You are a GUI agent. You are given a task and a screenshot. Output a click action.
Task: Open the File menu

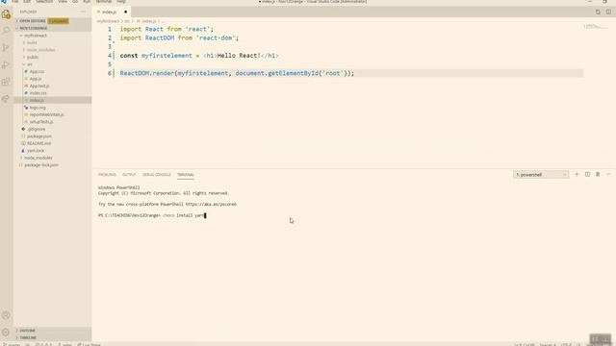(15, 2)
